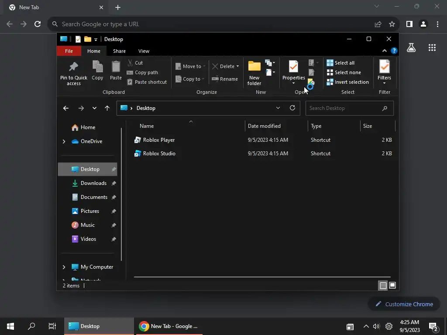The width and height of the screenshot is (447, 335).
Task: Click Rename in the Organize group
Action: [225, 79]
